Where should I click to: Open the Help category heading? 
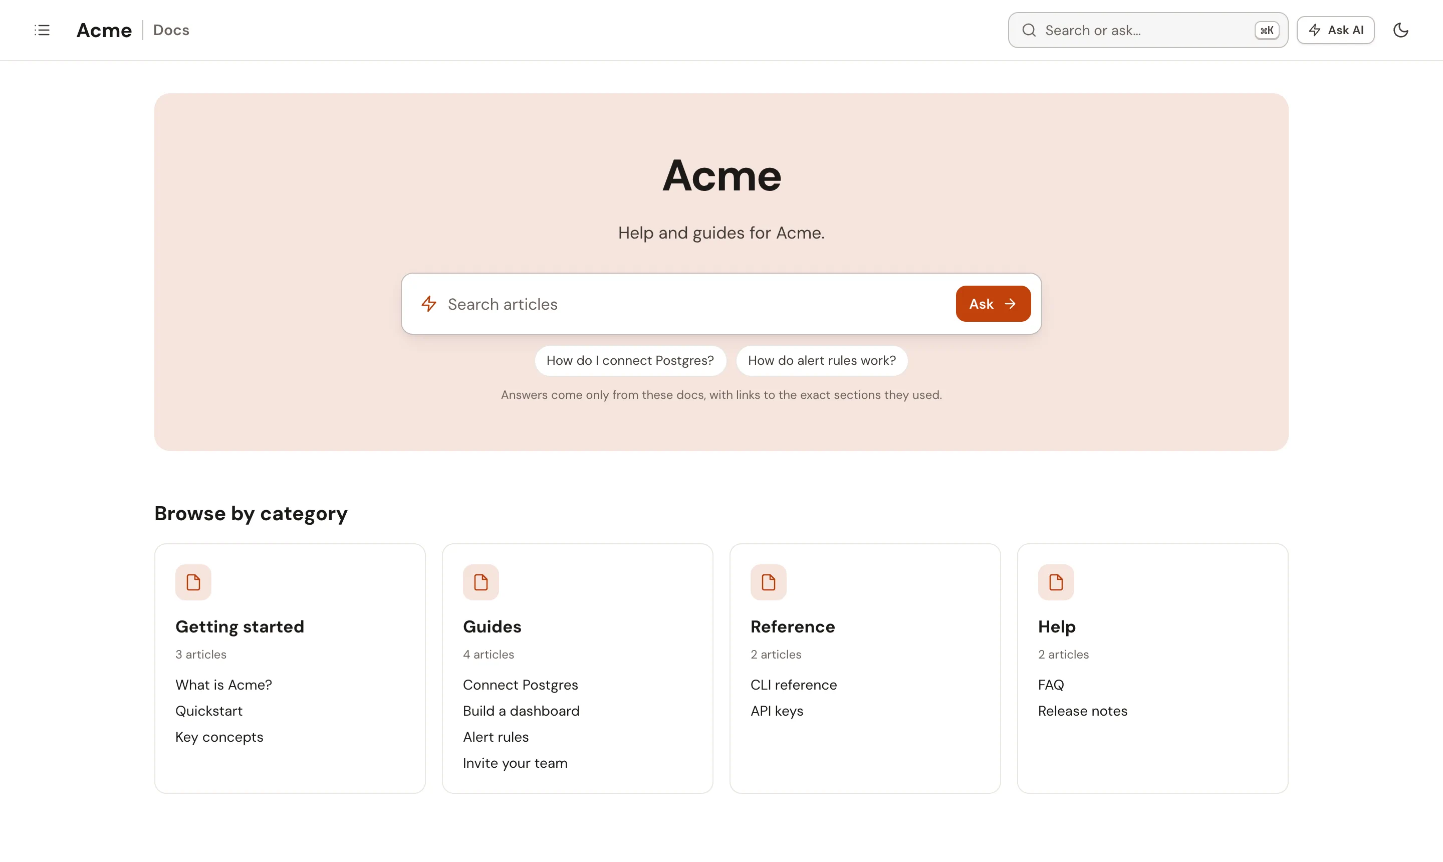click(x=1057, y=627)
